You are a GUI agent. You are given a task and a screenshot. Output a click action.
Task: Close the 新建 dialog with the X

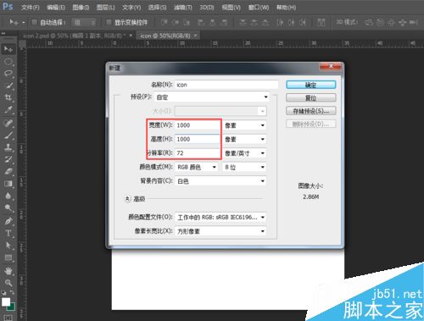point(331,66)
